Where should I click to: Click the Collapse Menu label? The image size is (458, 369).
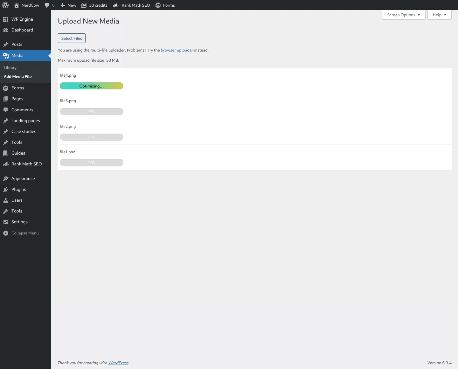pos(25,233)
